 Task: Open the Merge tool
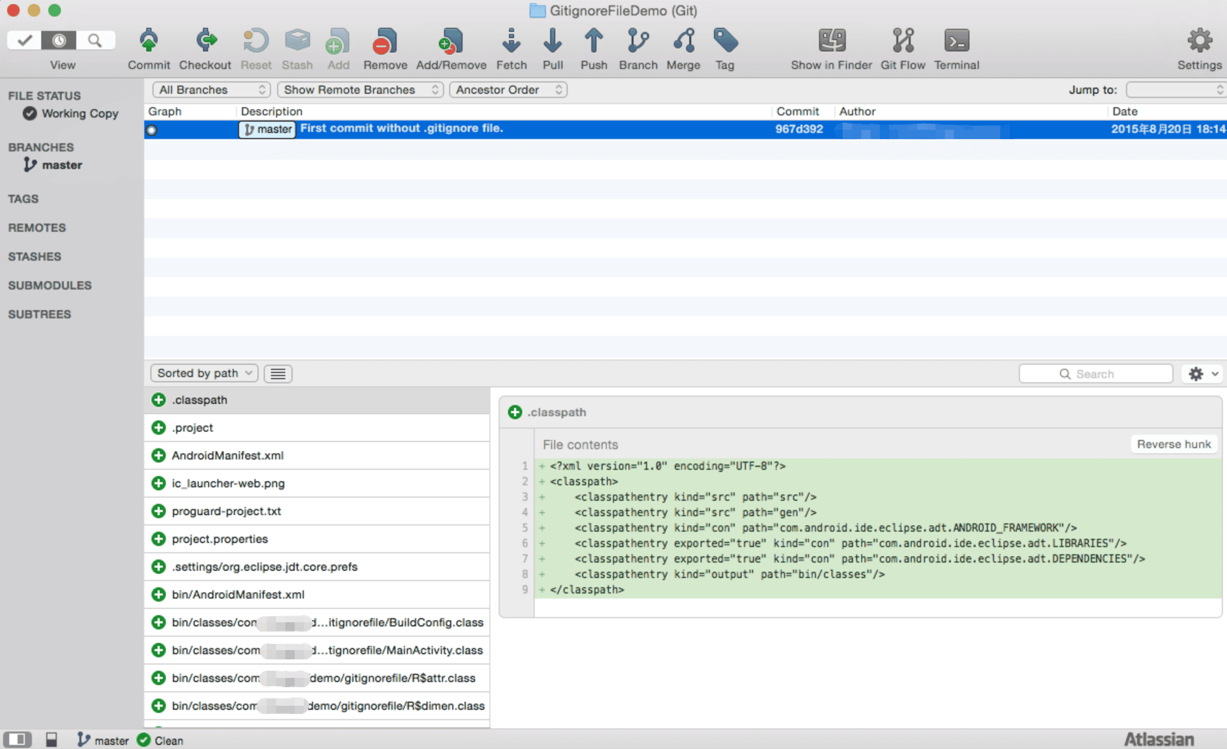click(684, 41)
